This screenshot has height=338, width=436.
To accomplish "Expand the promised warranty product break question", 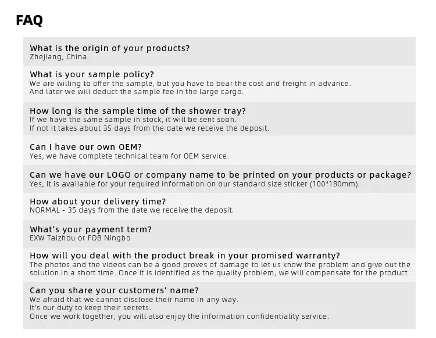I will [x=185, y=256].
